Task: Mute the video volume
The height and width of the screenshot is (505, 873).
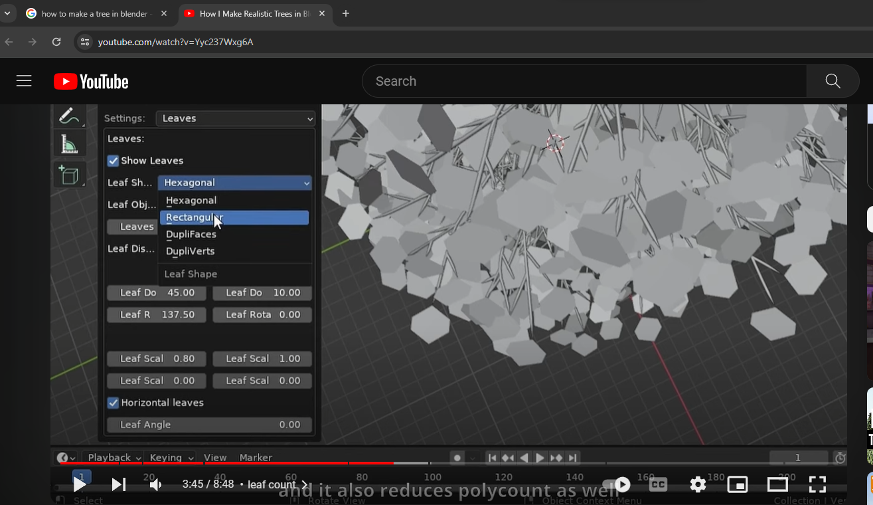Action: [156, 484]
